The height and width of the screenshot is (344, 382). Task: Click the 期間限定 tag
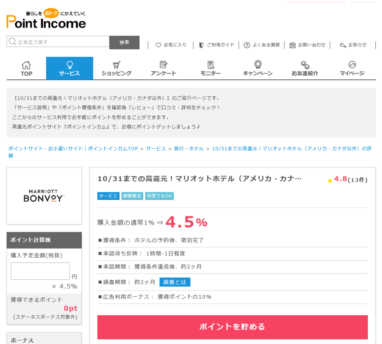pos(132,196)
